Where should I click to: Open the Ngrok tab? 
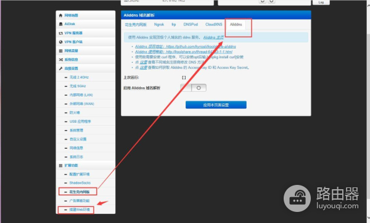159,25
